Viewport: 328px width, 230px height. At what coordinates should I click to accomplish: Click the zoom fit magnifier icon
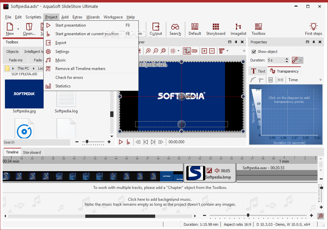click(163, 51)
